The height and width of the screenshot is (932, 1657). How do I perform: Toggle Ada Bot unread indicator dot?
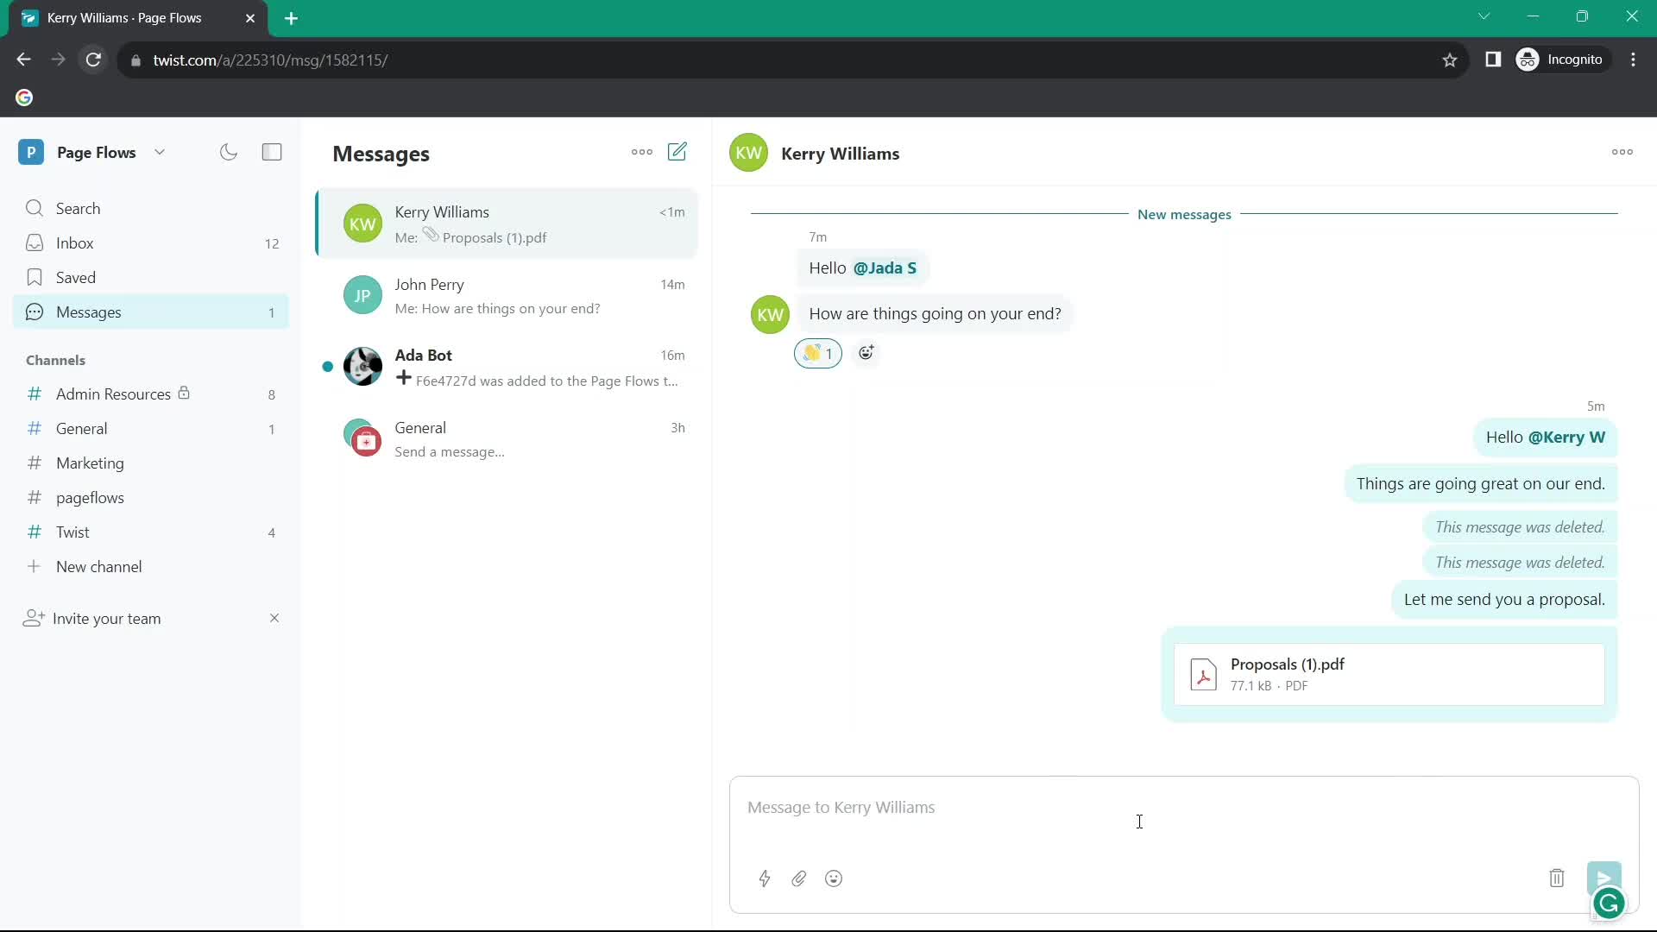pos(326,365)
